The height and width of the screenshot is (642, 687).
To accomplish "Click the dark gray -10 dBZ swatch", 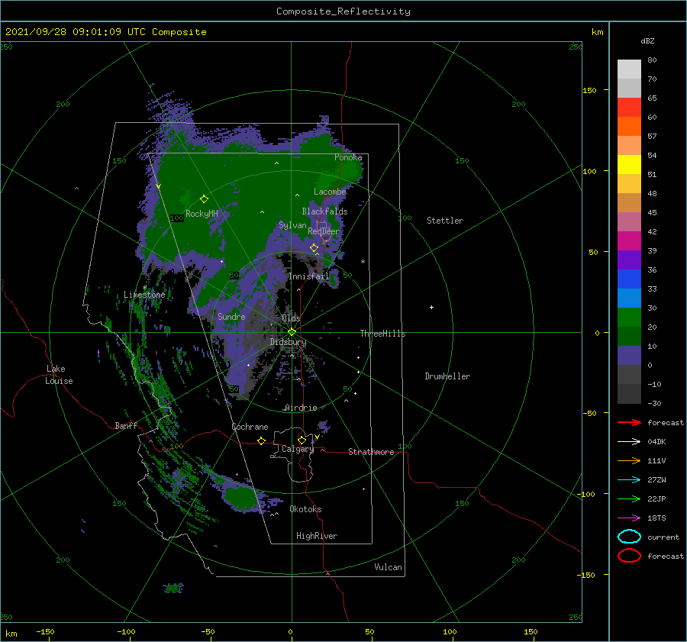I will pos(629,393).
